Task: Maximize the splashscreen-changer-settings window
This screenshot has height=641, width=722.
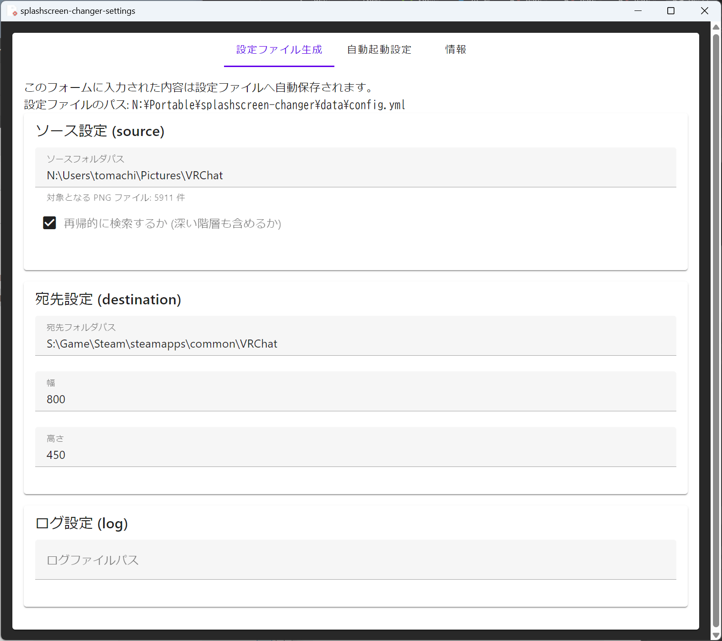Action: coord(671,11)
